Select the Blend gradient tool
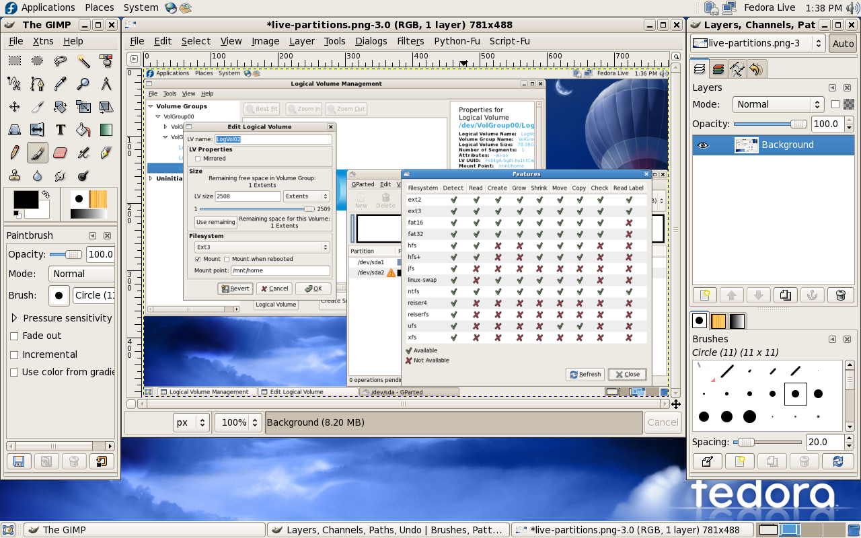Image resolution: width=861 pixels, height=538 pixels. pos(106,130)
